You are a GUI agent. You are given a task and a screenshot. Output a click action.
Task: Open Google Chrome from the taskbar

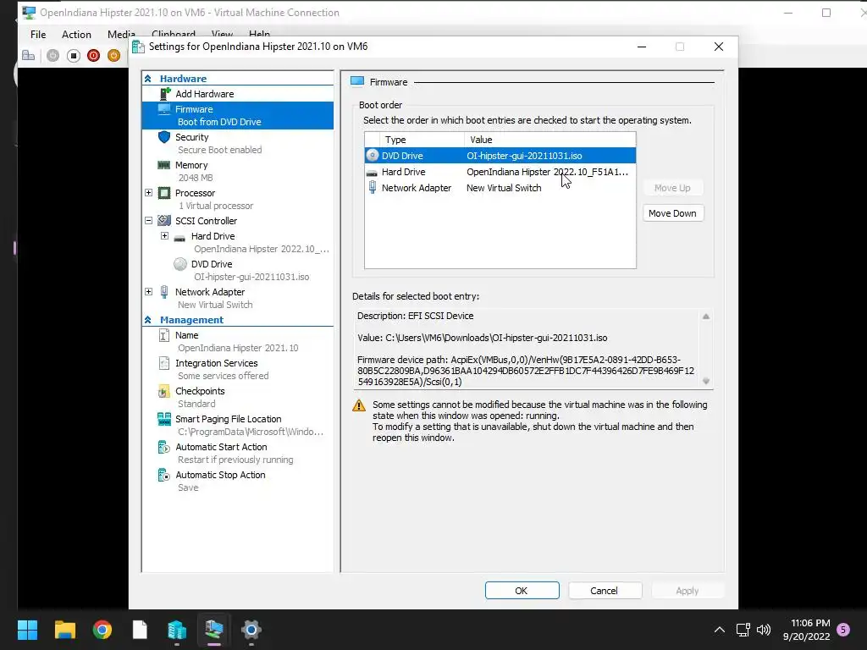click(102, 630)
